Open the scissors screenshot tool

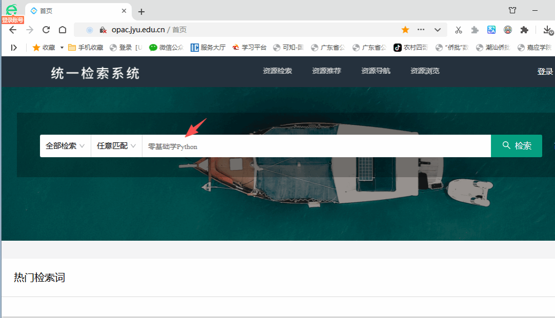click(459, 30)
